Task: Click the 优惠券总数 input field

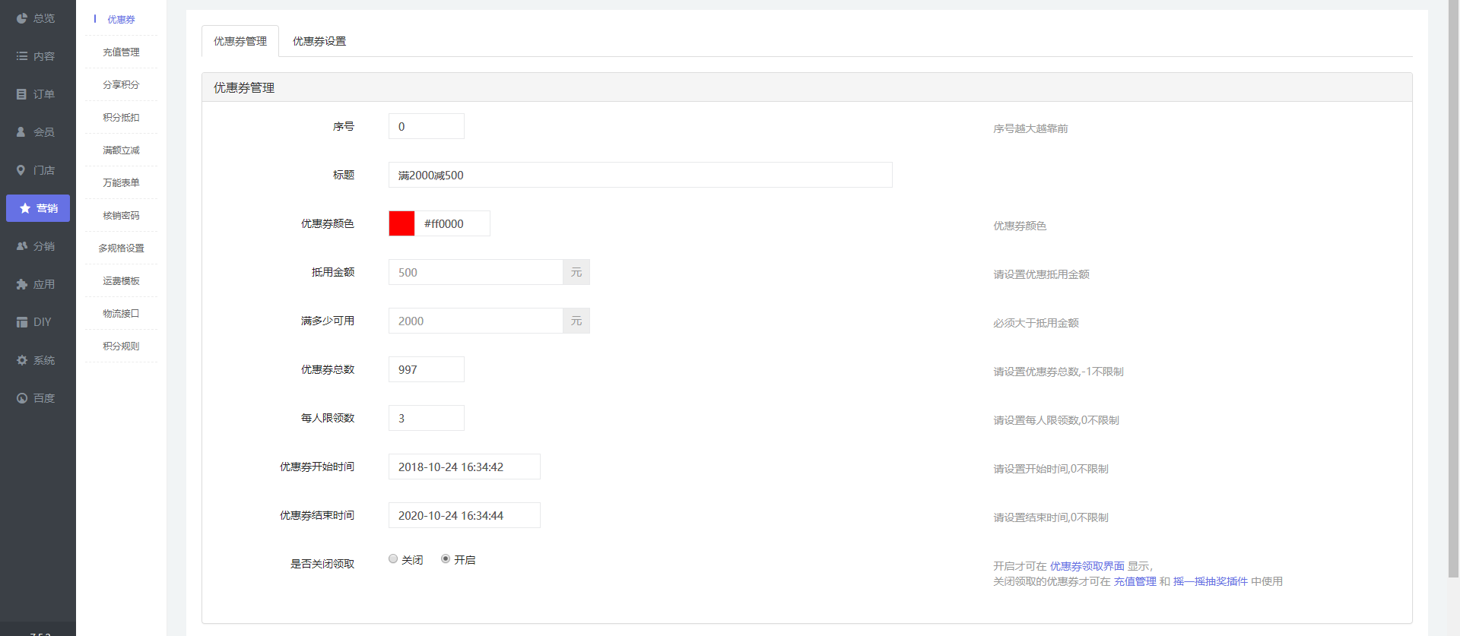Action: (x=427, y=369)
